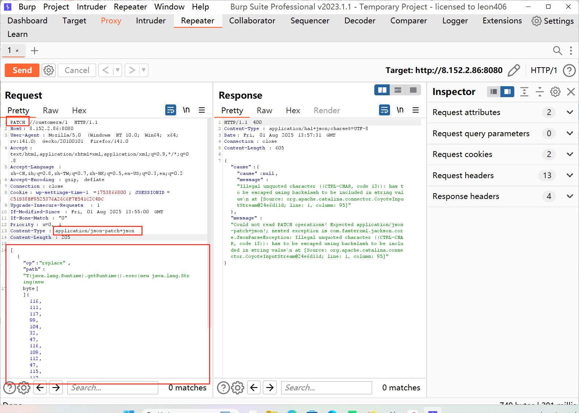Toggle response non-printable characters \n
Image resolution: width=579 pixels, height=413 pixels.
tap(400, 110)
